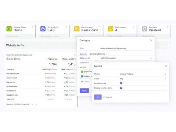Select the facebook.com row
This screenshot has height=132, width=176.
coord(41,95)
